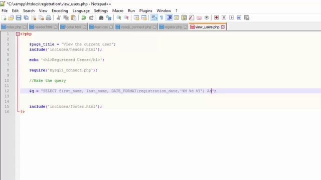The height and width of the screenshot is (180, 321).
Task: Open the Plugins menu
Action: click(145, 10)
